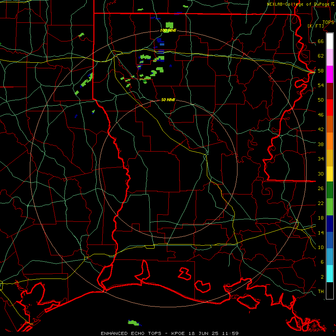This screenshot has height=336, width=336.
Task: Click the dark green legend swatch
Action: pyautogui.click(x=330, y=190)
